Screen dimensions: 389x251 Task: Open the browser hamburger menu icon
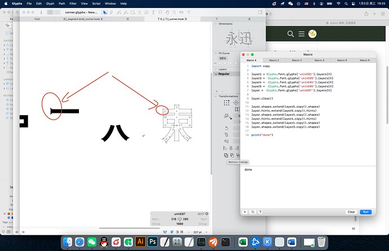[302, 34]
